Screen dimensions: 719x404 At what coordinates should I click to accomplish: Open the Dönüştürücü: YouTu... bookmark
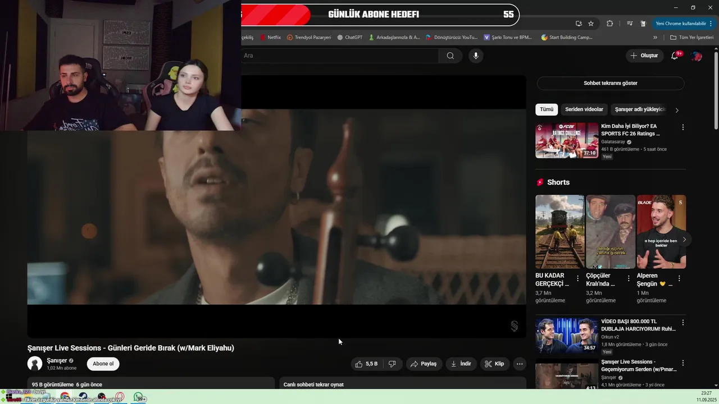coord(452,38)
